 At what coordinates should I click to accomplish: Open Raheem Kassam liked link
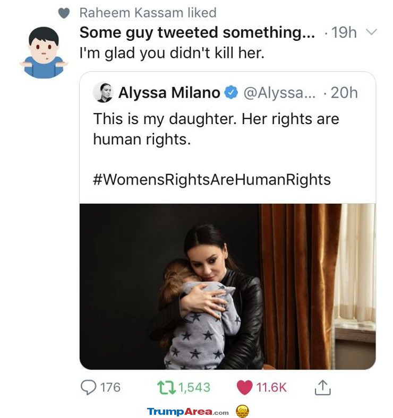pyautogui.click(x=148, y=13)
